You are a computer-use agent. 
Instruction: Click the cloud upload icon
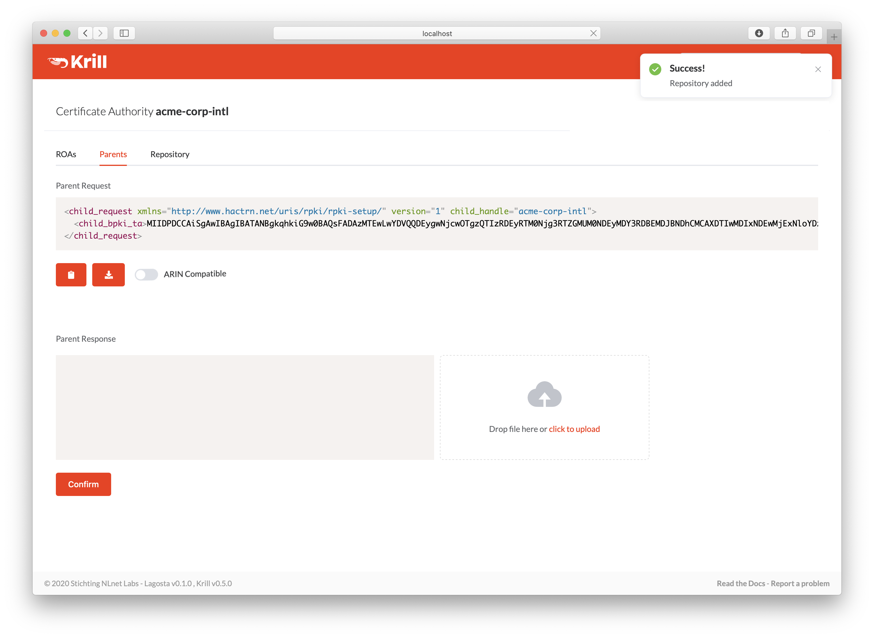[x=544, y=394]
